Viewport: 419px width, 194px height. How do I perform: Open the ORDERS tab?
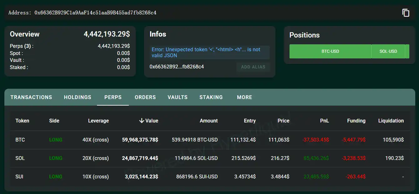[145, 97]
